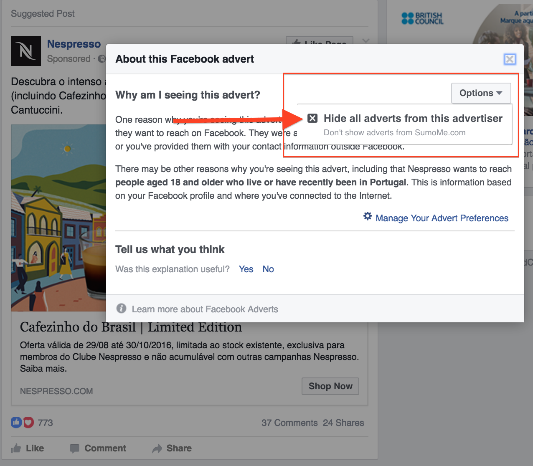Click the X icon beside Hide all adverts

[x=312, y=118]
